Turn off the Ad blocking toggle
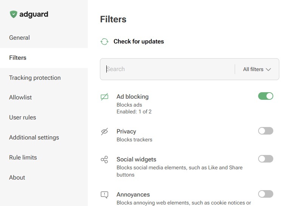The width and height of the screenshot is (285, 206). pyautogui.click(x=266, y=96)
